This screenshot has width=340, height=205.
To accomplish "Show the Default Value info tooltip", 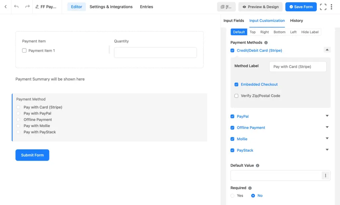I will click(x=257, y=166).
